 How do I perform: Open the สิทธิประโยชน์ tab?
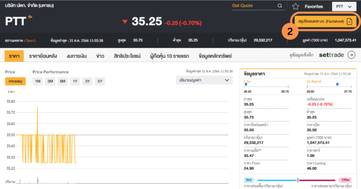(x=127, y=56)
